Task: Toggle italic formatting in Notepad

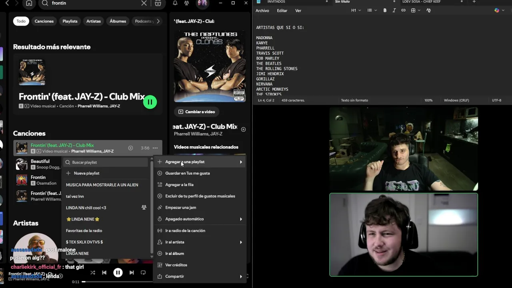Action: pyautogui.click(x=394, y=10)
